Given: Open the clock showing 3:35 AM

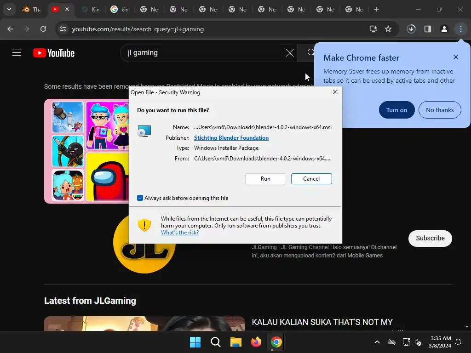Looking at the screenshot, I should click(440, 342).
